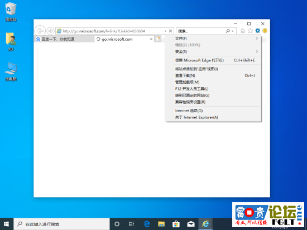Minimize the Internet Explorer window
Viewport: 307px width, 230px height.
(236, 23)
